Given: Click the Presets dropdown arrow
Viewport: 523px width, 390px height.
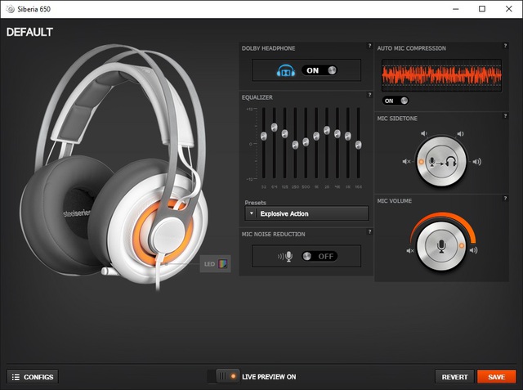Looking at the screenshot, I should tap(252, 213).
